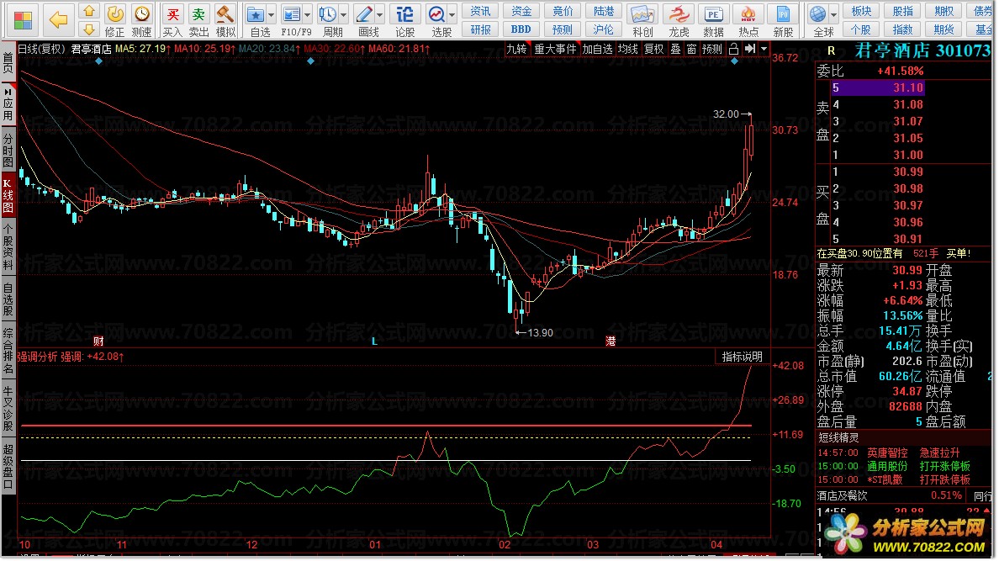Go back with the yellow left arrow
This screenshot has width=999, height=561.
tap(58, 19)
